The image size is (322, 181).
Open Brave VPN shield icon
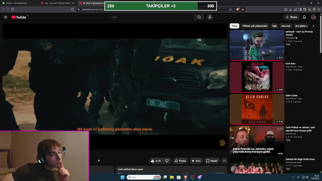(x=314, y=10)
